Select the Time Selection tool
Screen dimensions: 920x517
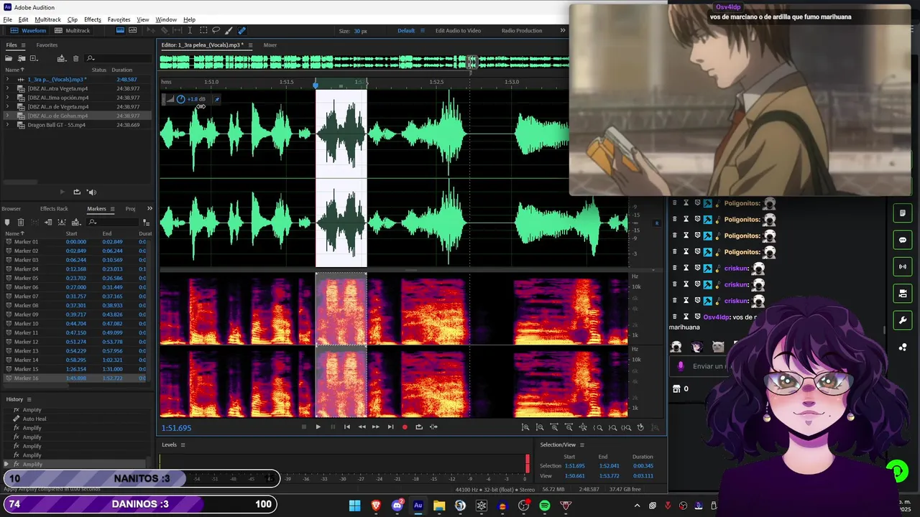click(x=190, y=31)
